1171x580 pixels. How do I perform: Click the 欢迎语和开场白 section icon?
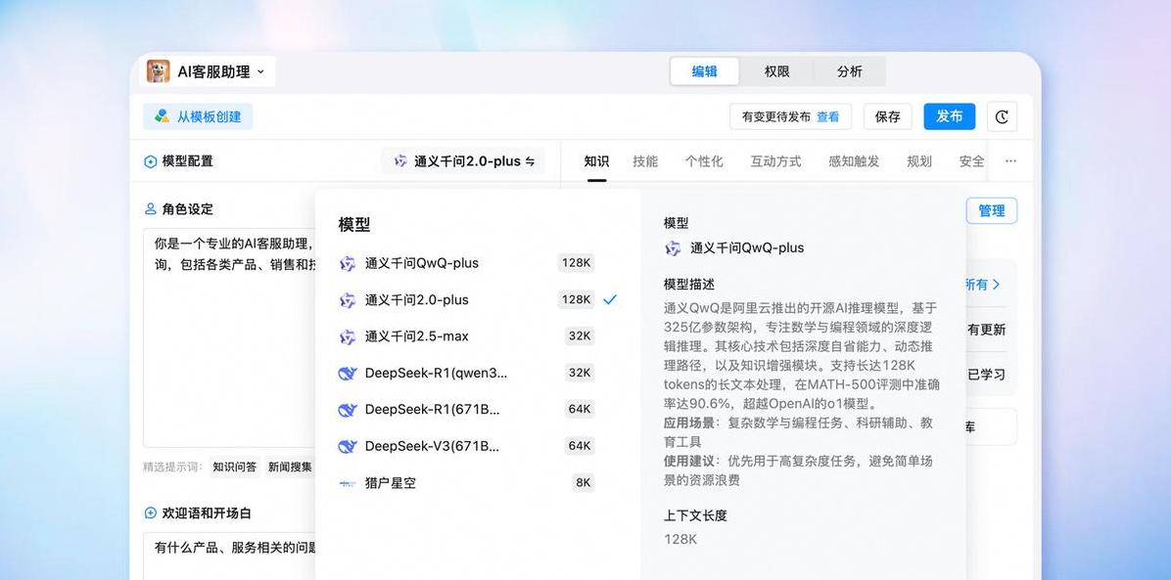coord(150,513)
